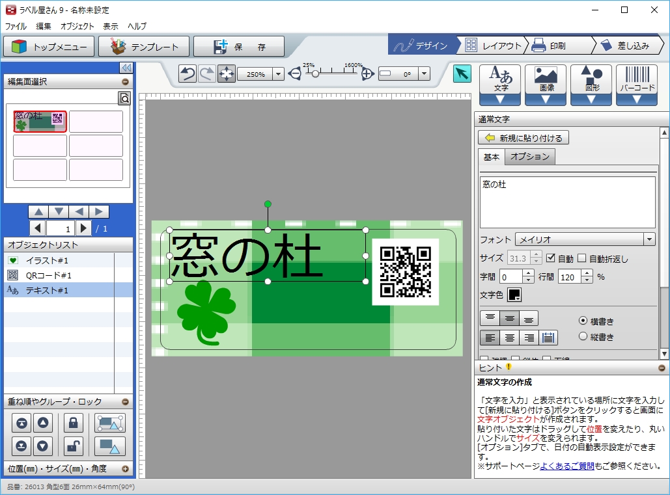Send object to back icon

21,446
